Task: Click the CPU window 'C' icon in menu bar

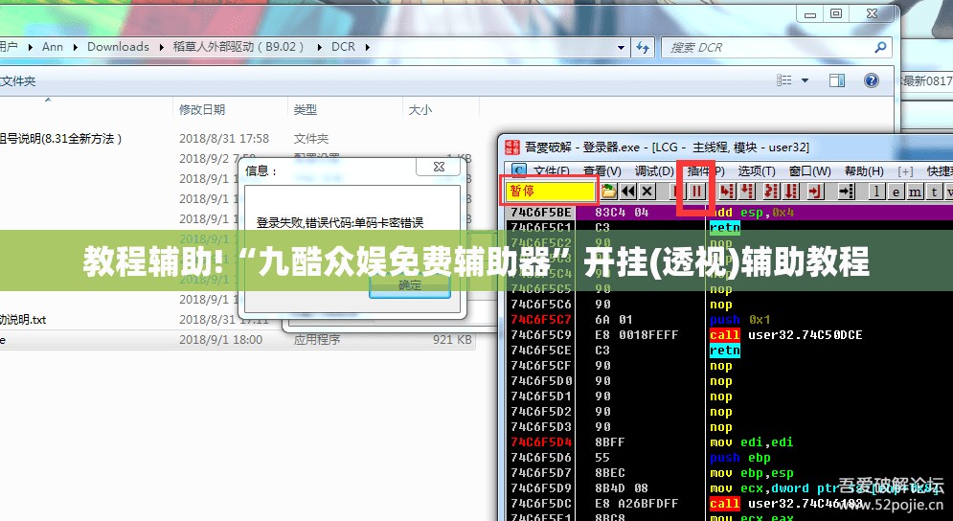Action: (x=518, y=170)
